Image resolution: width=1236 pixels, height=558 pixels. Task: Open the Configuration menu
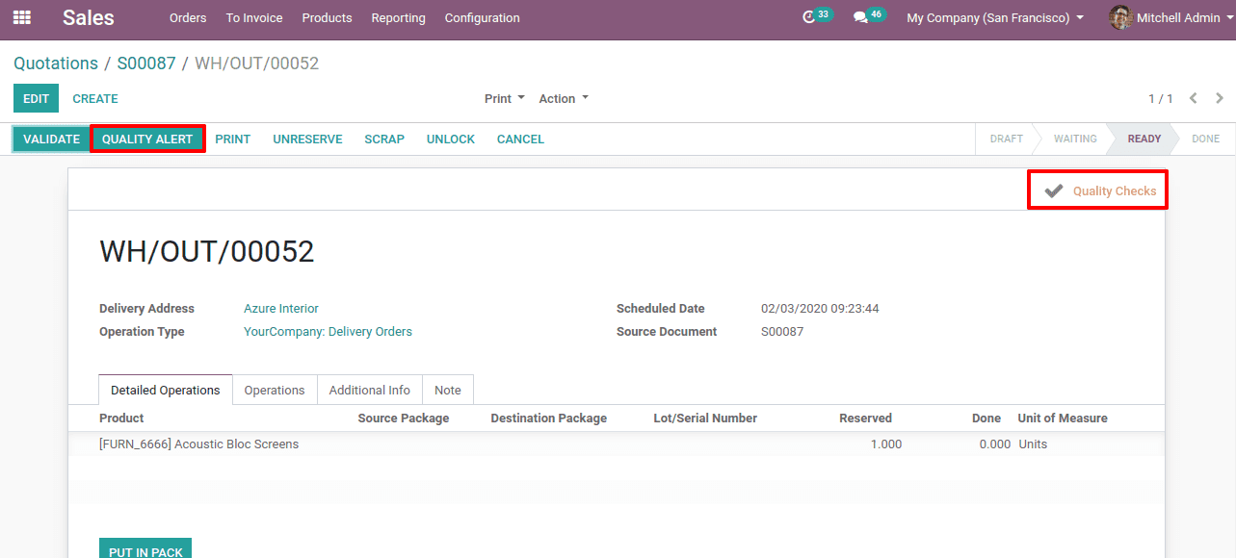[x=482, y=18]
